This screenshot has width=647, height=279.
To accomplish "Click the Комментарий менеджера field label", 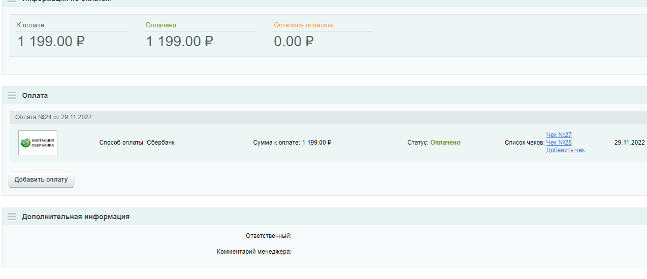I will (x=254, y=252).
